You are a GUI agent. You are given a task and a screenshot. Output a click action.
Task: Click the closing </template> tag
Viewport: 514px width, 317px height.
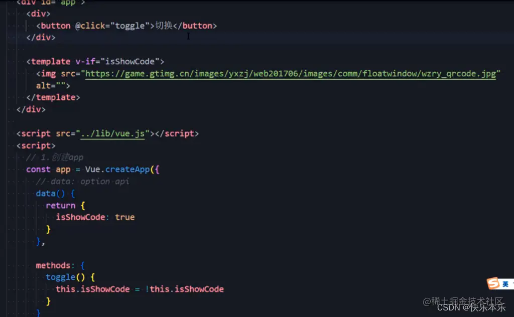pyautogui.click(x=53, y=98)
